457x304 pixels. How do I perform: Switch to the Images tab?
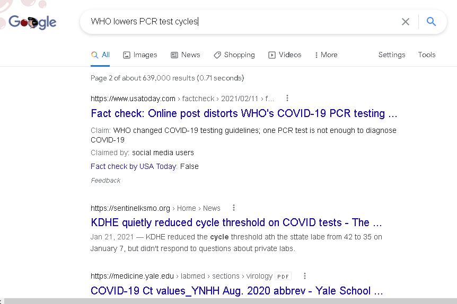click(140, 55)
